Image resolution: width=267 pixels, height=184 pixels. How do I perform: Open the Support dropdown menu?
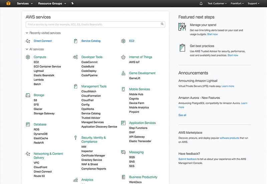coord(253,3)
